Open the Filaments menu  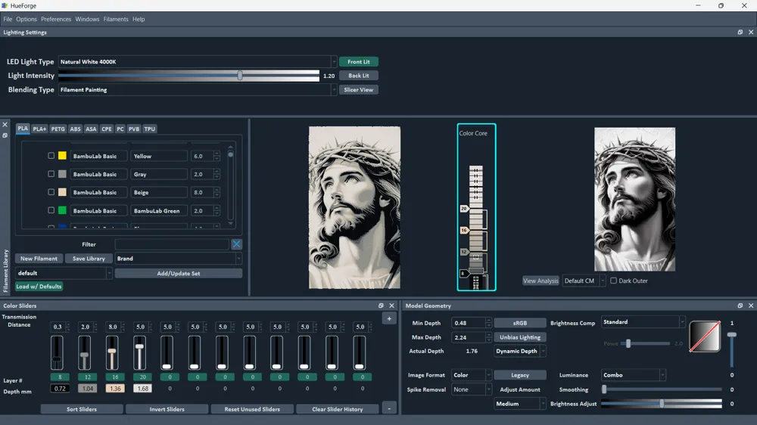click(116, 20)
